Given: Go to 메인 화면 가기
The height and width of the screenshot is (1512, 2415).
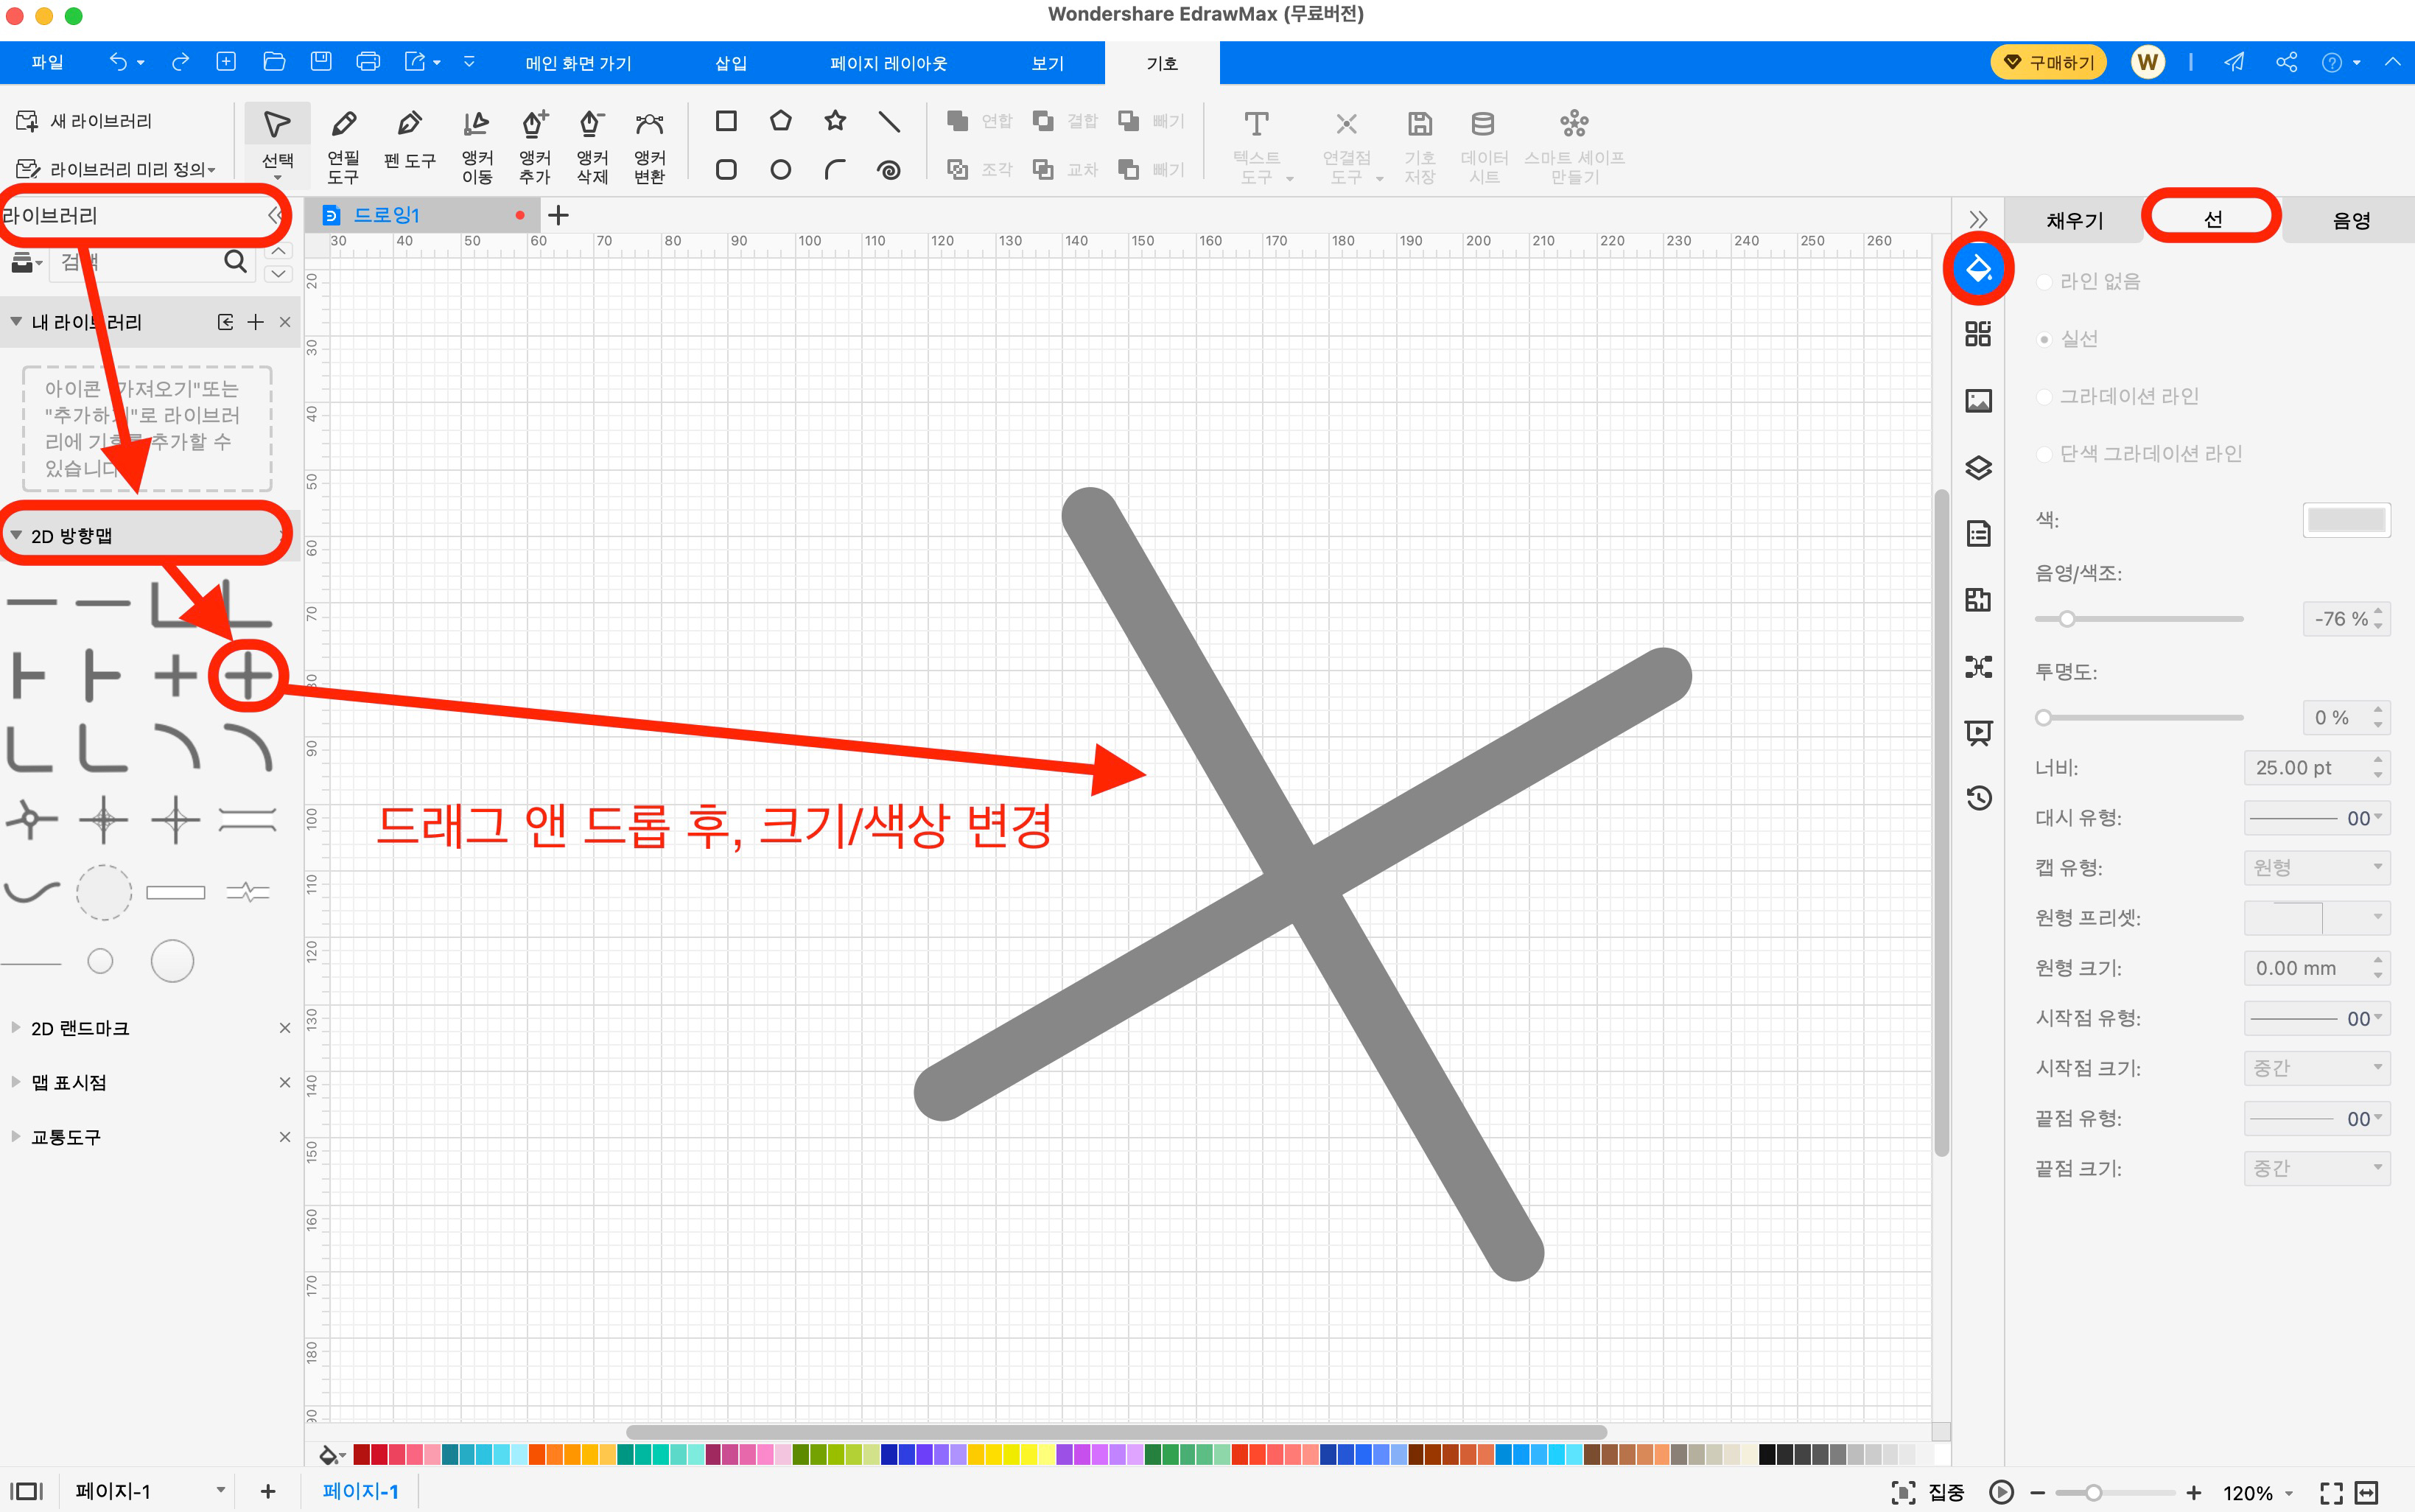Looking at the screenshot, I should (x=578, y=63).
